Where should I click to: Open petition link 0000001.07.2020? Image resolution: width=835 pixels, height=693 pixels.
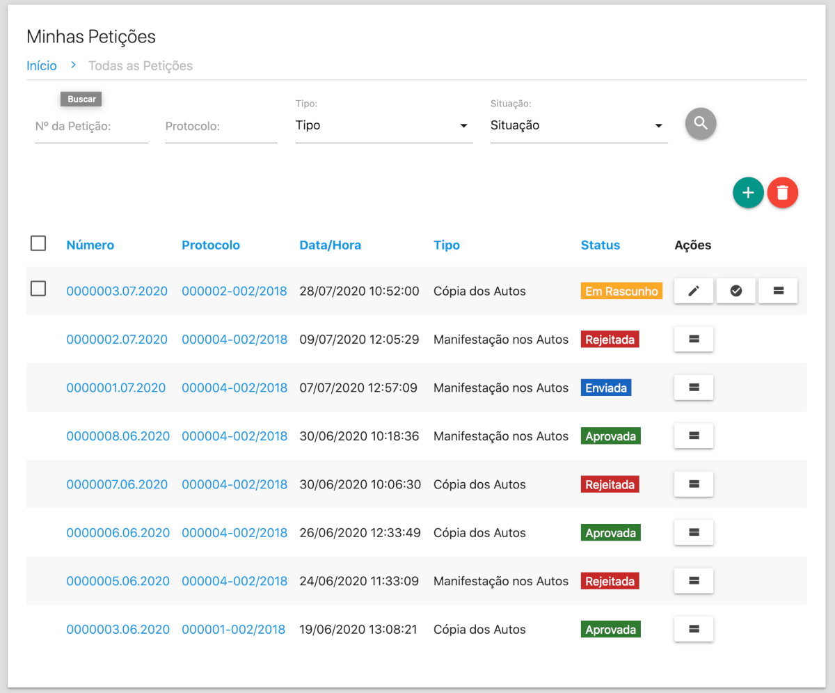tap(116, 388)
